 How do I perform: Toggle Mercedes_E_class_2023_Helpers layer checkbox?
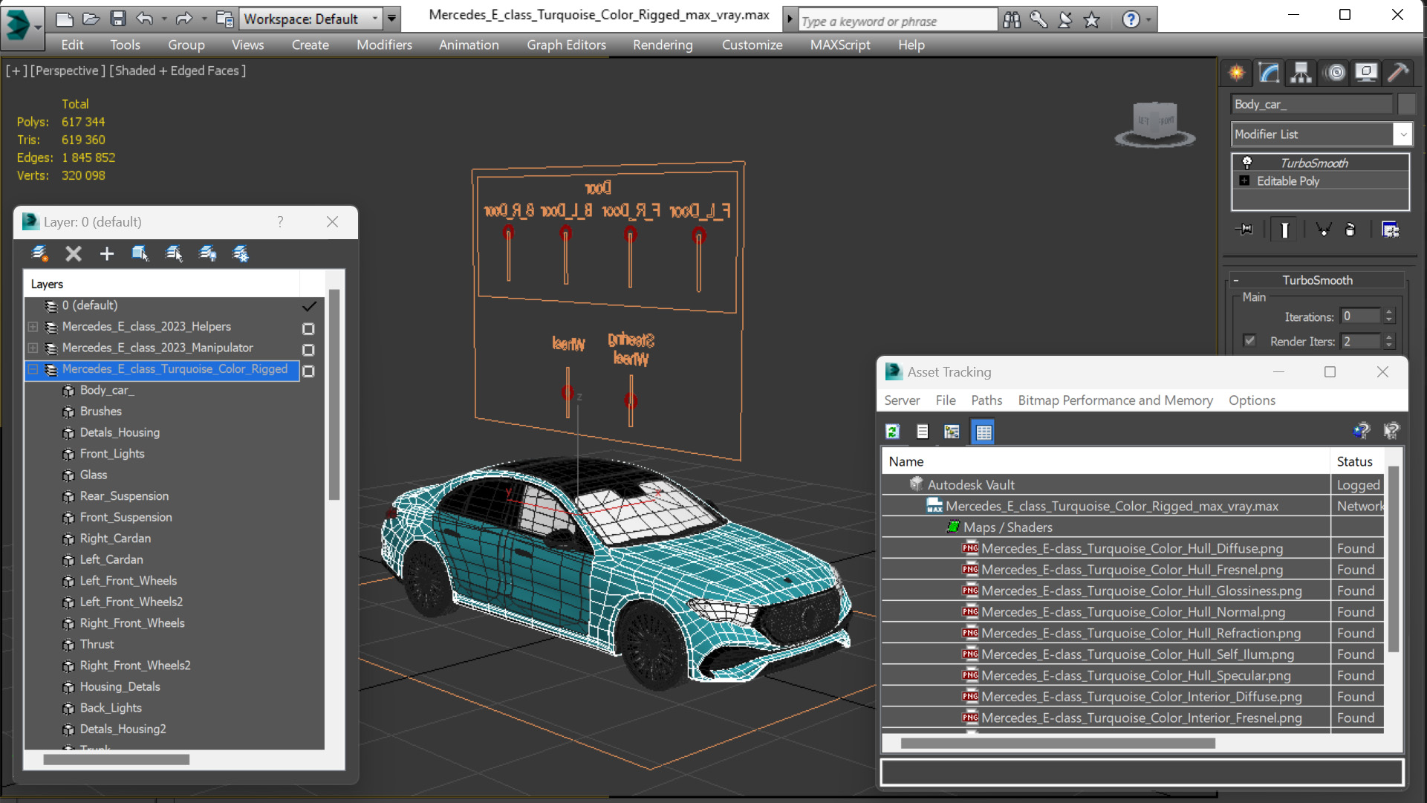[x=308, y=328]
